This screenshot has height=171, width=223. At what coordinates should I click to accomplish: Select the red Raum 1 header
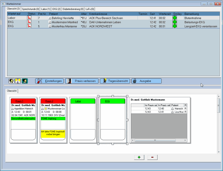coord(23,101)
